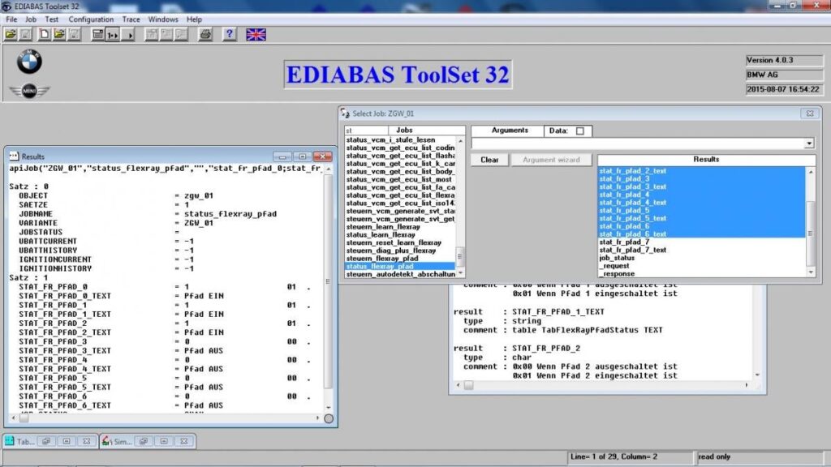Open the Arguments dropdown arrow

[x=809, y=144]
